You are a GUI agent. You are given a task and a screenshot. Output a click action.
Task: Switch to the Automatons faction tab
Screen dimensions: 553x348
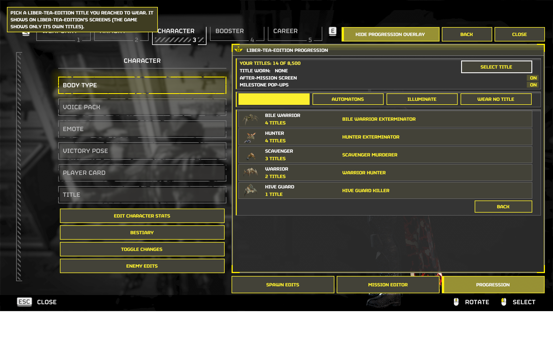pyautogui.click(x=348, y=99)
